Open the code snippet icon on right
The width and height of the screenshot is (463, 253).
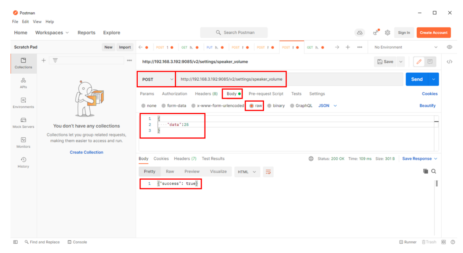pyautogui.click(x=449, y=62)
